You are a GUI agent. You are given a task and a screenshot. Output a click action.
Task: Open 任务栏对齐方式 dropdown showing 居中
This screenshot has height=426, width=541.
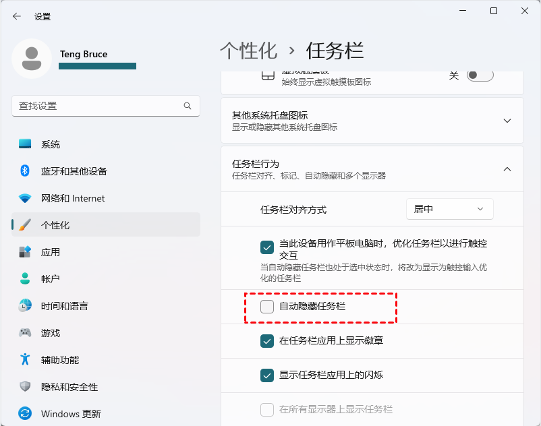point(449,209)
